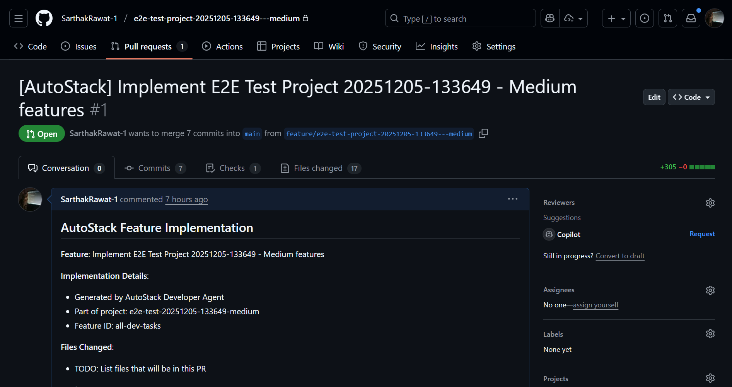732x387 pixels.
Task: Open the user profile avatar menu
Action: pos(715,18)
